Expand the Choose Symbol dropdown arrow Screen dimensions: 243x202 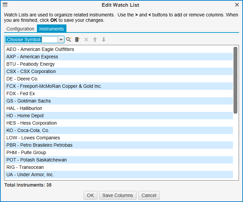pyautogui.click(x=61, y=40)
